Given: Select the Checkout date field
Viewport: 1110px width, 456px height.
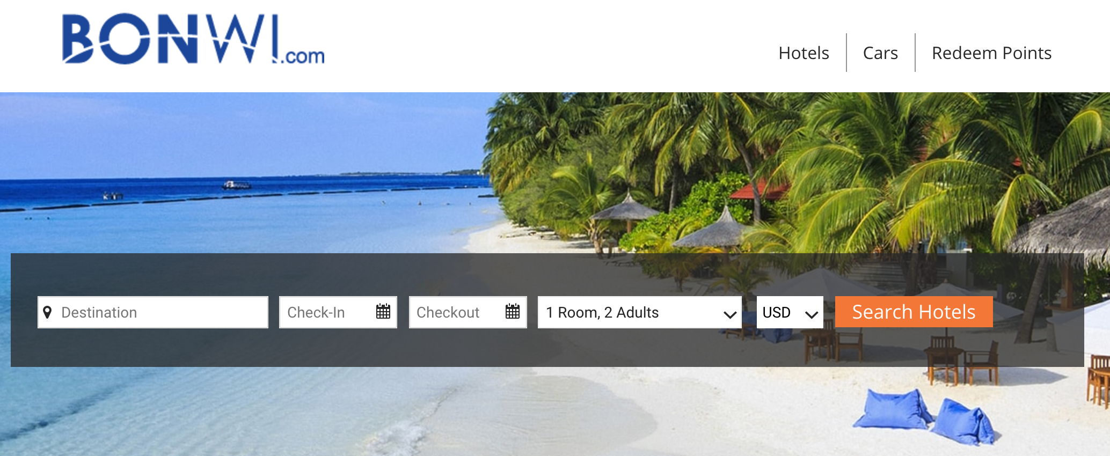Looking at the screenshot, I should click(468, 312).
